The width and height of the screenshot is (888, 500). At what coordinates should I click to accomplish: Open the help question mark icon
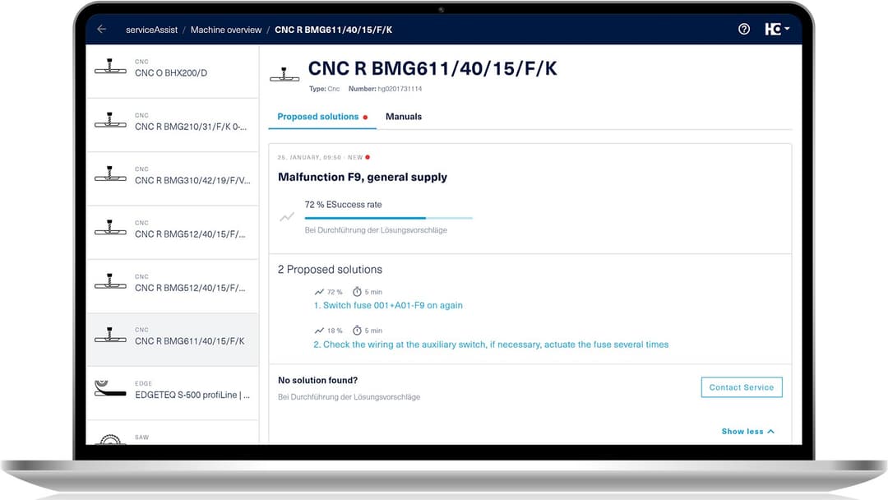[x=744, y=29]
